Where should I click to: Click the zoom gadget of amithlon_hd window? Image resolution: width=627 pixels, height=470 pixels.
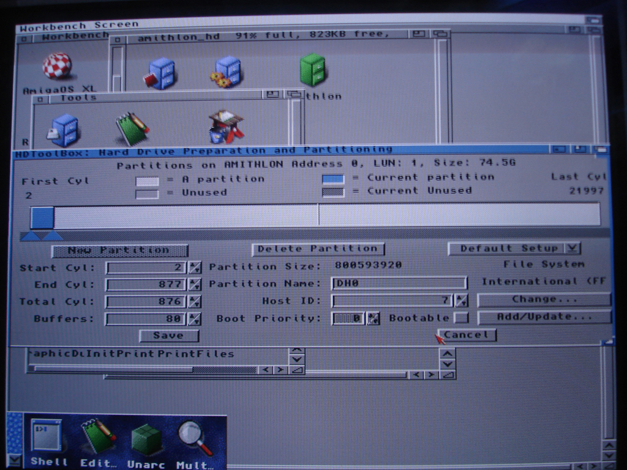coord(419,34)
